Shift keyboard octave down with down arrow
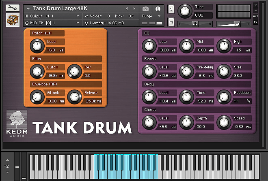Viewport: 268px width, 181px height. pos(7,172)
